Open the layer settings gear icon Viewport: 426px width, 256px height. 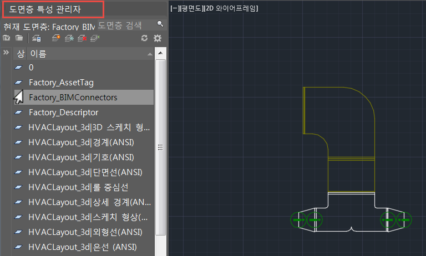coord(158,38)
